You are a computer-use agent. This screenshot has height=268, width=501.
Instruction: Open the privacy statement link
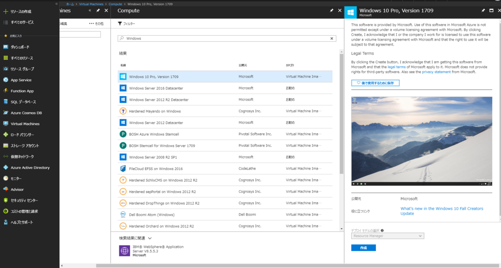pyautogui.click(x=436, y=72)
